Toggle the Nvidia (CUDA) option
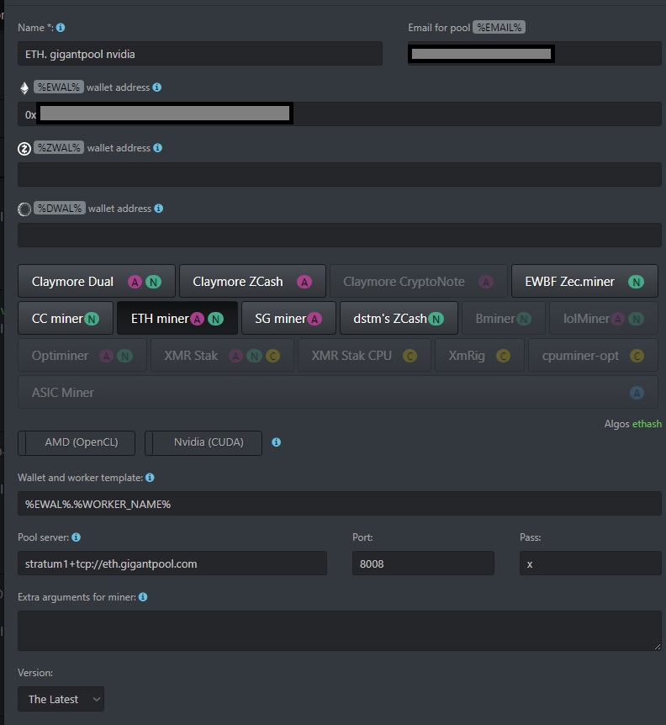The image size is (666, 725). [x=203, y=442]
